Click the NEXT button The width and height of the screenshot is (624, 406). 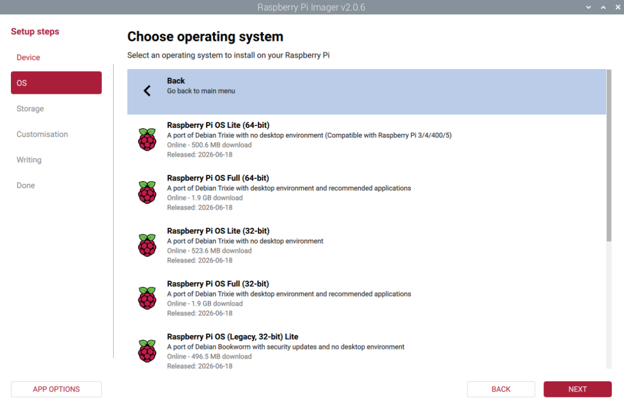[577, 389]
